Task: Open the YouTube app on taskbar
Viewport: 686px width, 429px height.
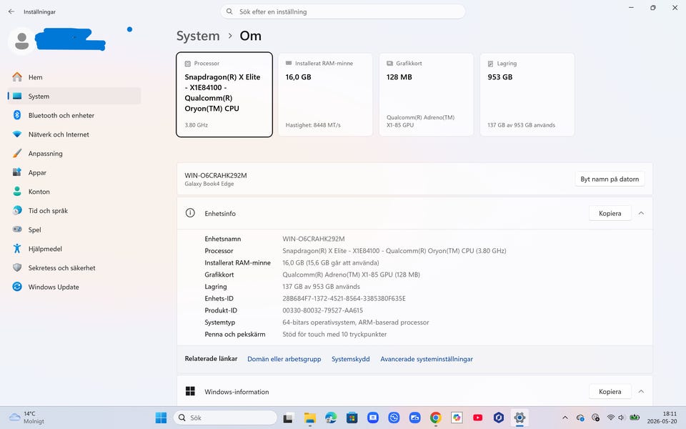Action: [x=478, y=418]
